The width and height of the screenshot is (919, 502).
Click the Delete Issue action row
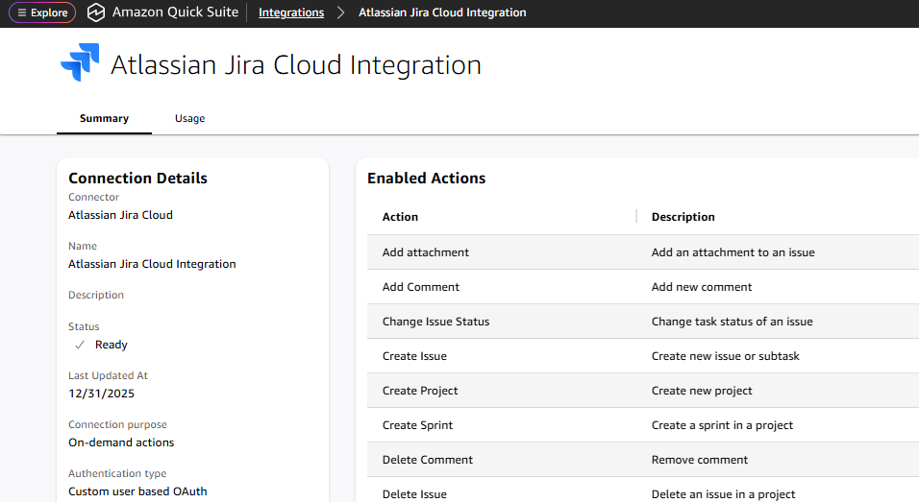[414, 493]
